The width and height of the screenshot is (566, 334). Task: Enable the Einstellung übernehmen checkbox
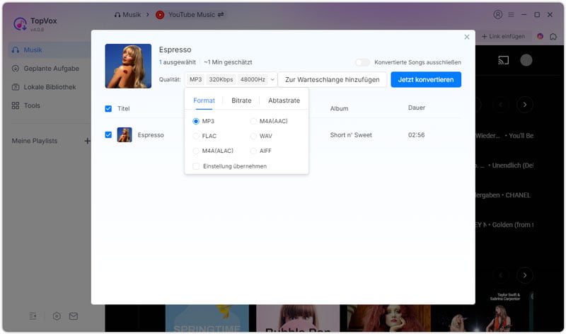pos(196,166)
